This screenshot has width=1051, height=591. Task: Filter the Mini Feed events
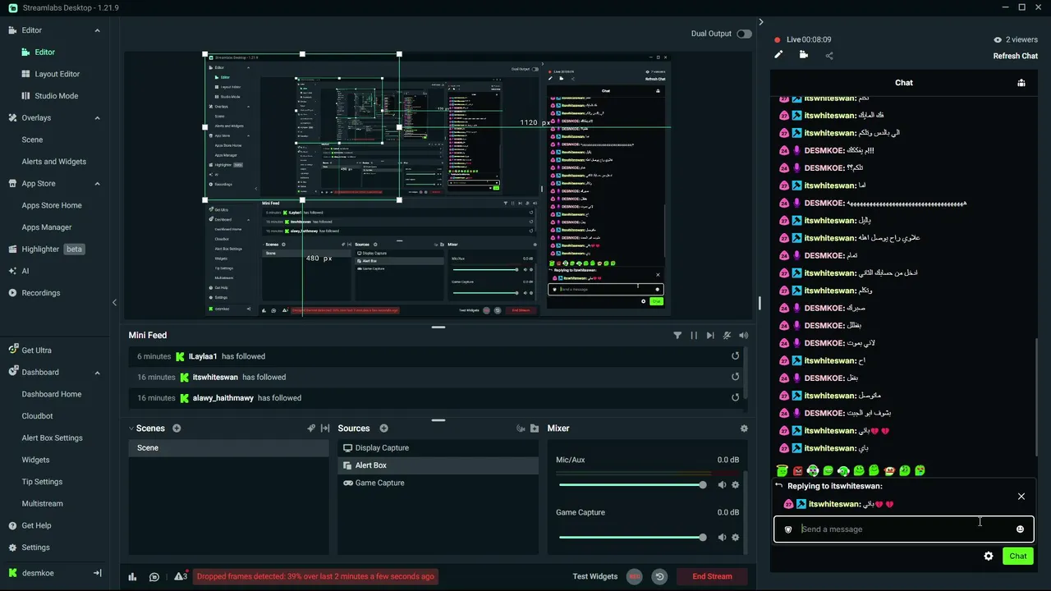click(x=677, y=335)
